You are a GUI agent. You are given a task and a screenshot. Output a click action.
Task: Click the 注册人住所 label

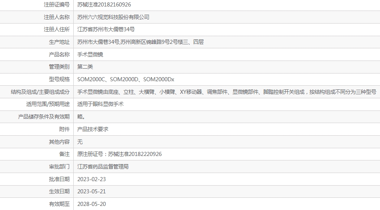(x=57, y=30)
